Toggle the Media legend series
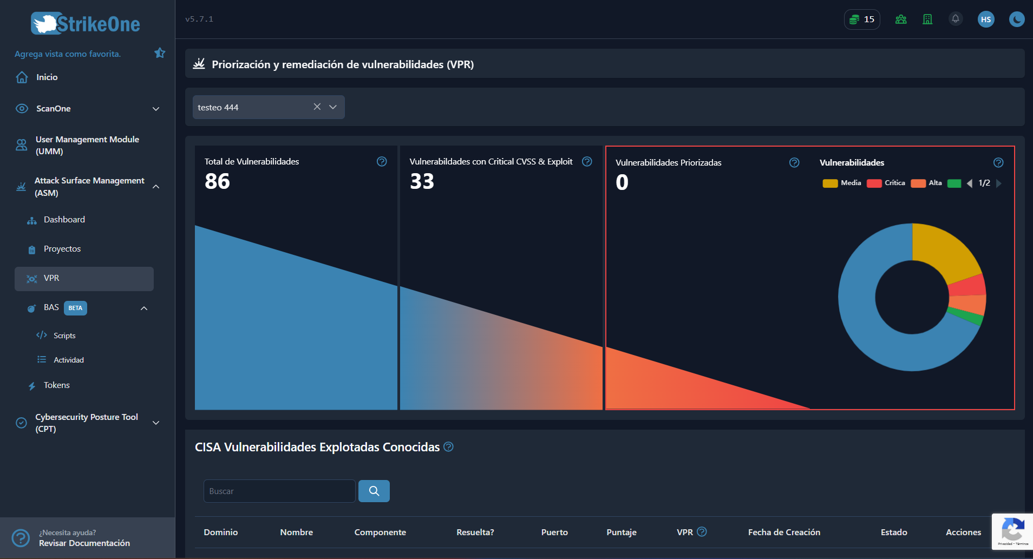Image resolution: width=1033 pixels, height=559 pixels. point(842,183)
